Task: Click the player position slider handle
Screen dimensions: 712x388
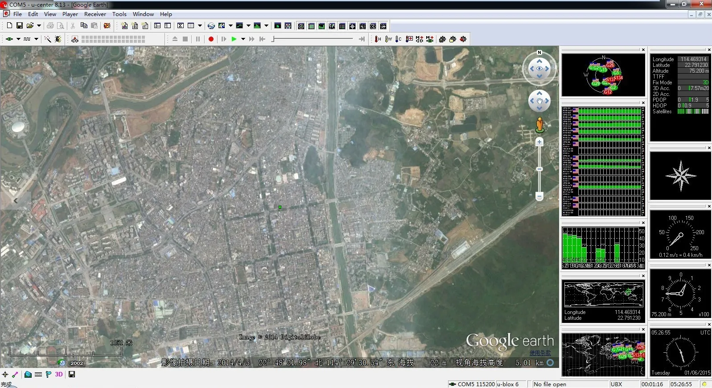Action: tap(273, 39)
